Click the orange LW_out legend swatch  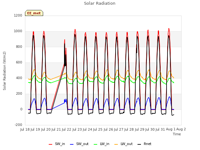[116, 144]
